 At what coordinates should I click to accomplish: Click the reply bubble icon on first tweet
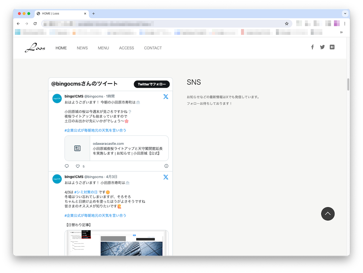pyautogui.click(x=67, y=166)
